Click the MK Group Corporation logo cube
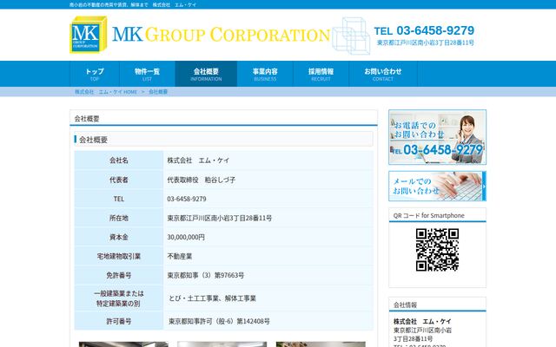This screenshot has height=347, width=556. click(x=89, y=35)
